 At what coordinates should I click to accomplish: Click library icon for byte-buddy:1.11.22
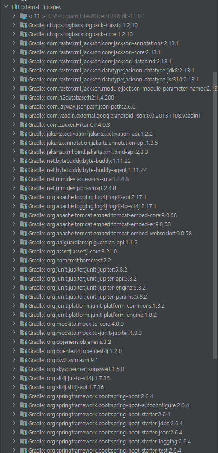23,161
